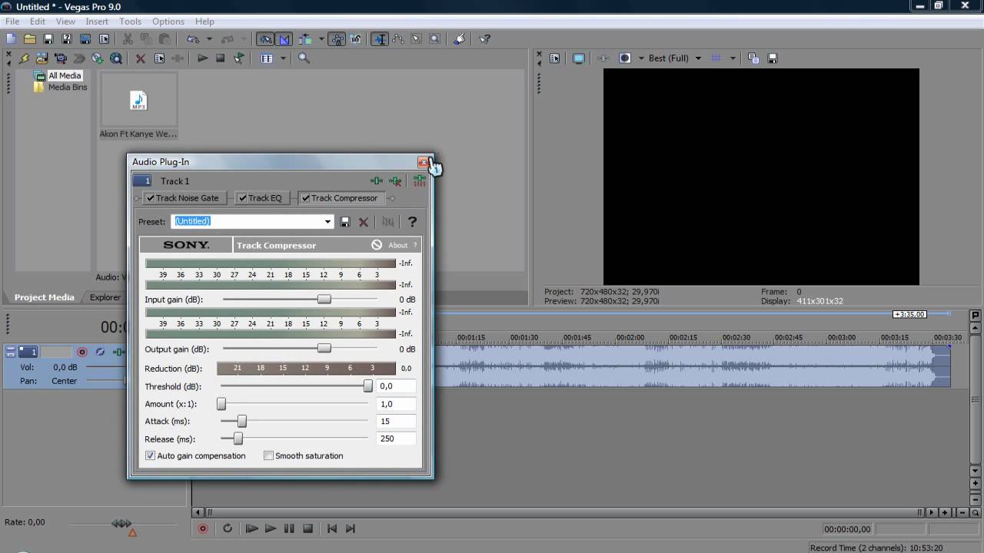Open the Tools menu
The height and width of the screenshot is (553, 984).
click(x=130, y=22)
